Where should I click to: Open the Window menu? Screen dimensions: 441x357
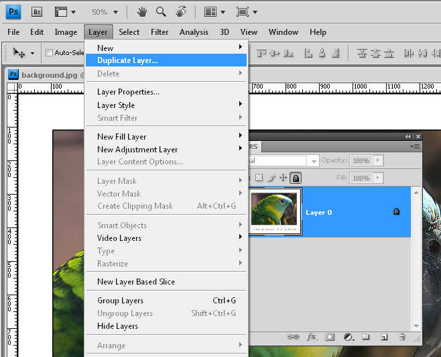[283, 32]
